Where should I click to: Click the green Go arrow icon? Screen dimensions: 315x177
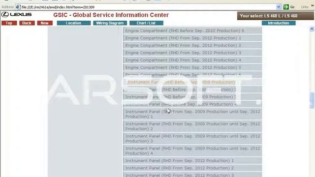point(286,7)
